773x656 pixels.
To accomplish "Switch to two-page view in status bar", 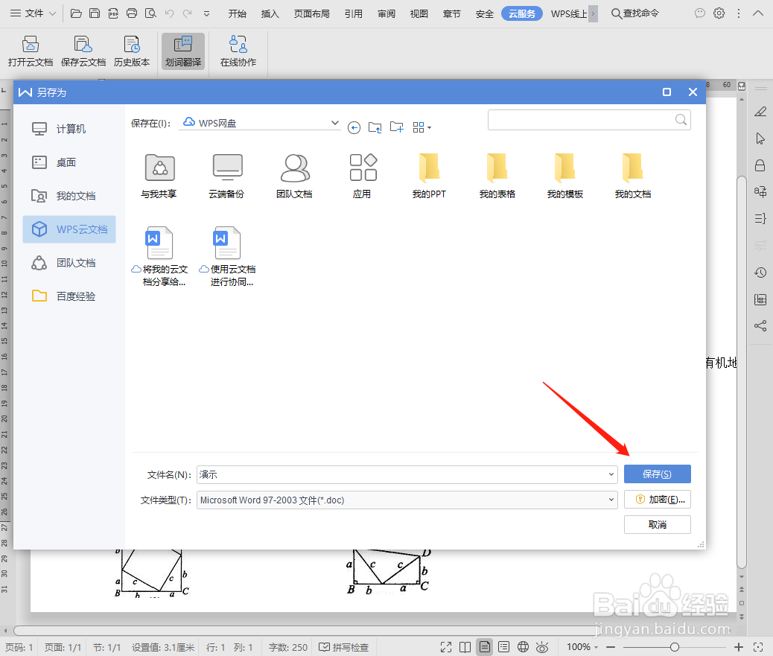I will [x=465, y=647].
